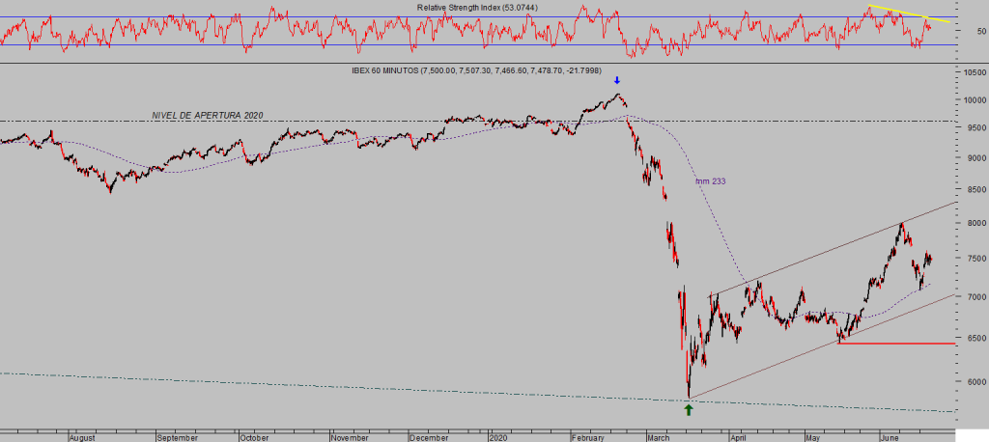Click the 9500 price scale value

(x=977, y=128)
